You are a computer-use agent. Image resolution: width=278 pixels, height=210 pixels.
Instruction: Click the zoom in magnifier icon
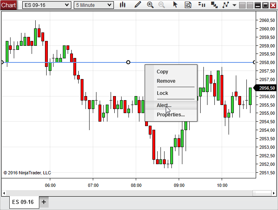(150, 5)
